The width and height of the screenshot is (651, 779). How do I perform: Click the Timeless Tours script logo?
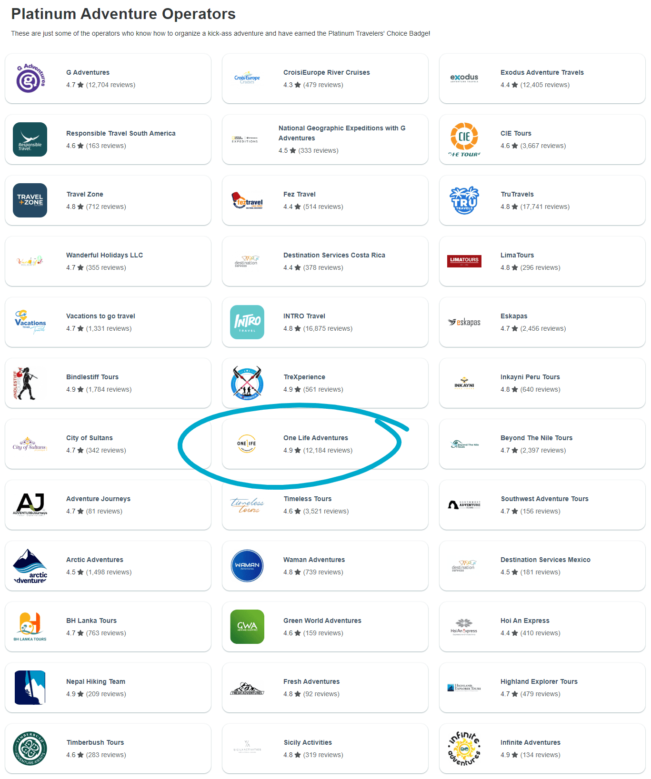tap(247, 505)
